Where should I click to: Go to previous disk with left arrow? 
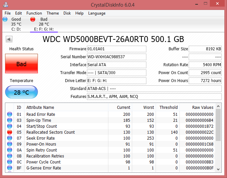pyautogui.click(x=9, y=39)
